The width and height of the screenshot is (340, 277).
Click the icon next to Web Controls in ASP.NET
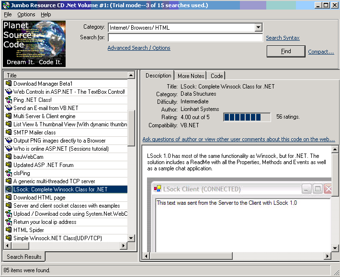(x=9, y=91)
